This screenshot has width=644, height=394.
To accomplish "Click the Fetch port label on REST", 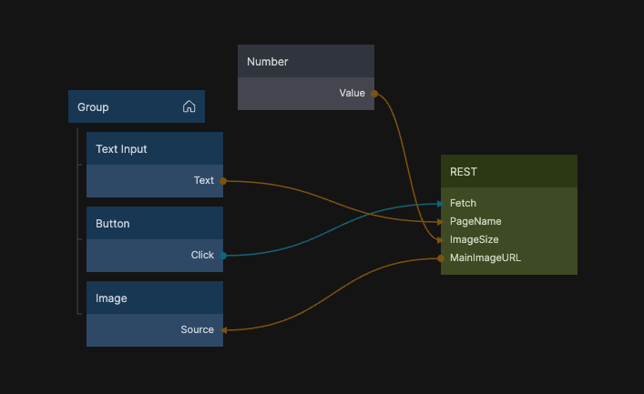I will [x=463, y=203].
